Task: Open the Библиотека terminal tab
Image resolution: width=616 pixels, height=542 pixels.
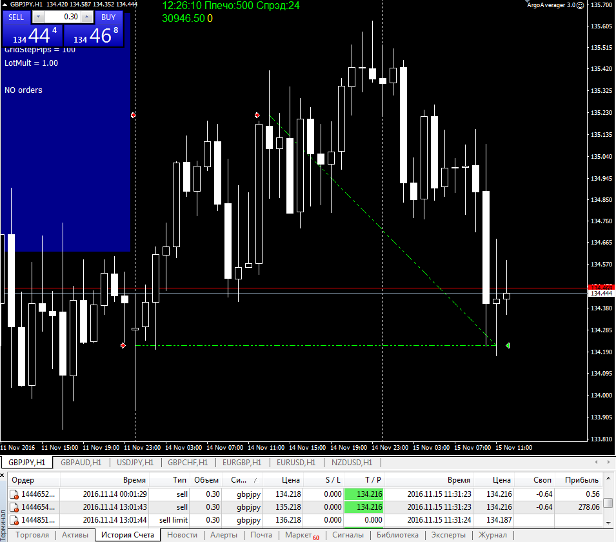Action: 397,535
